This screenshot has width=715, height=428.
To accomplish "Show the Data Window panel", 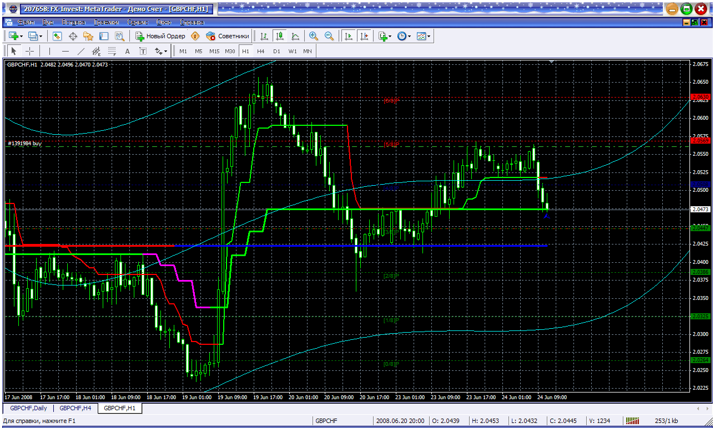I will point(73,36).
